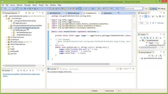Click New Task icon in Task List
The width and height of the screenshot is (168, 94).
[140, 16]
